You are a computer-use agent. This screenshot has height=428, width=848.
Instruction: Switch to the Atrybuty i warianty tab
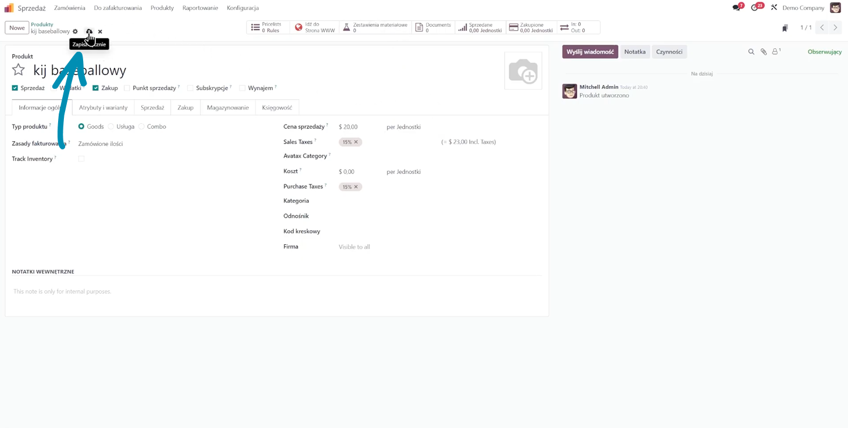coord(103,108)
